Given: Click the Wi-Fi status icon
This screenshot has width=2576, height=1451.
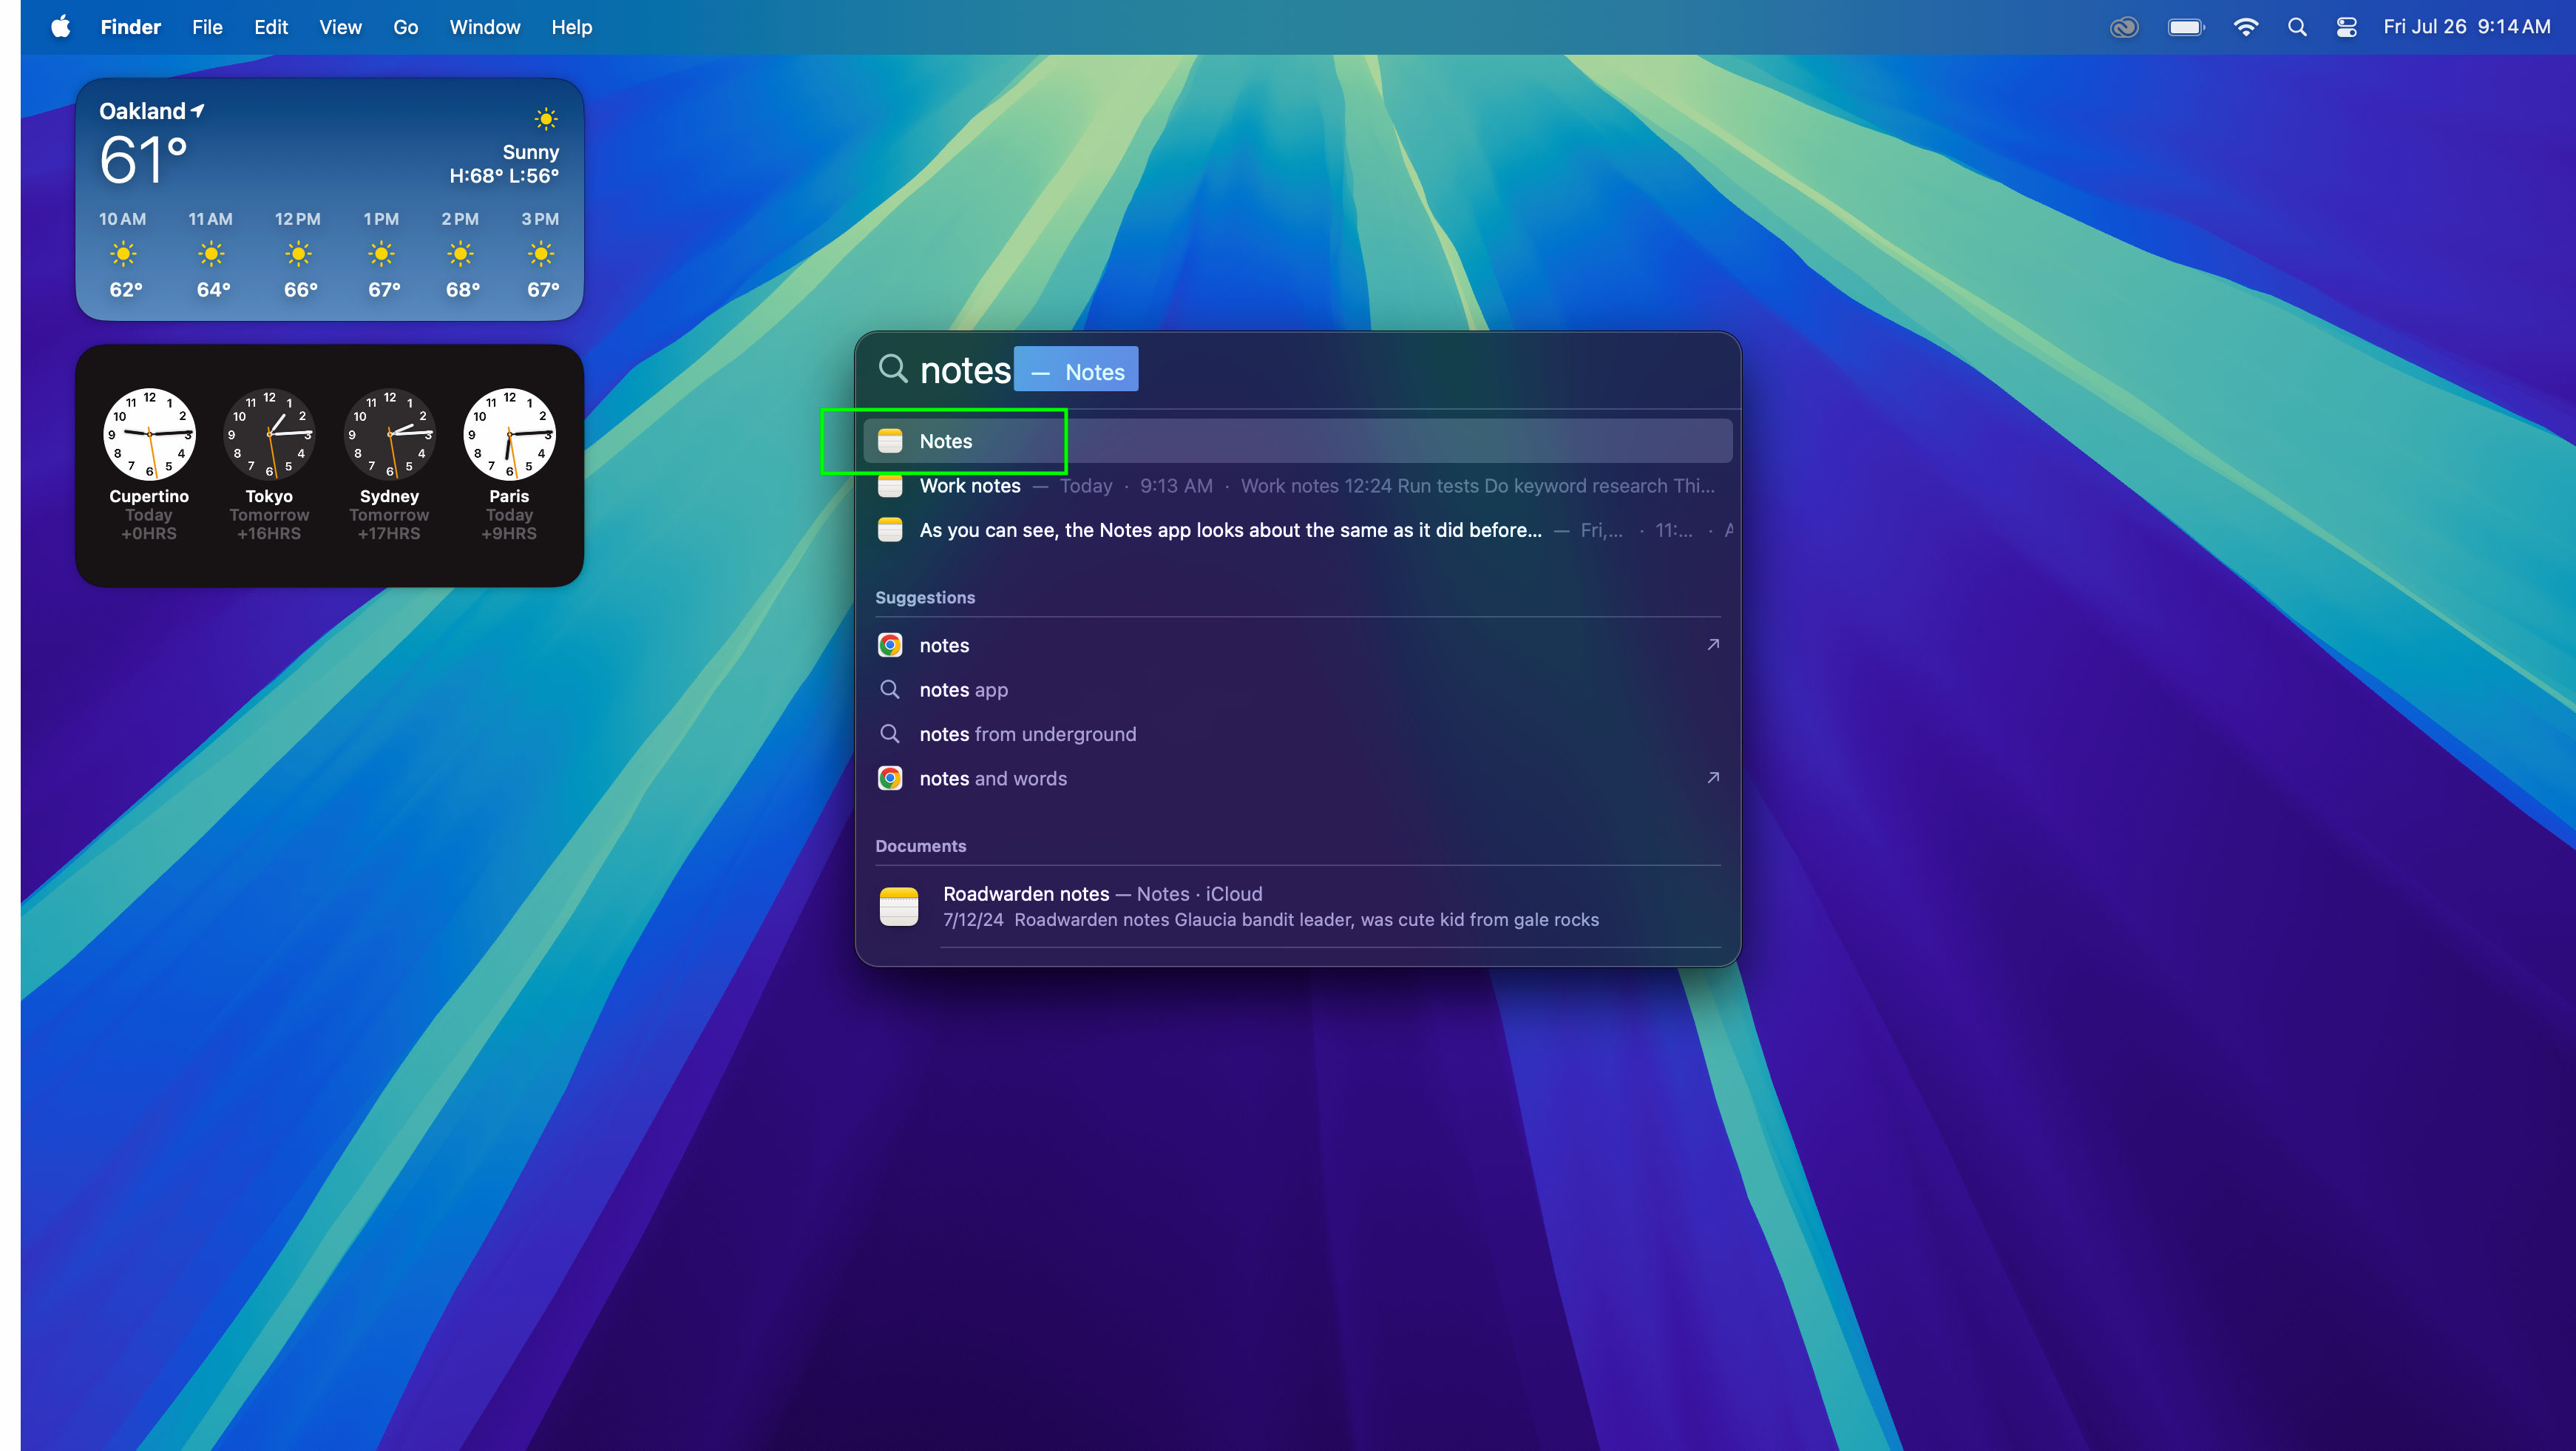Looking at the screenshot, I should click(x=2245, y=27).
